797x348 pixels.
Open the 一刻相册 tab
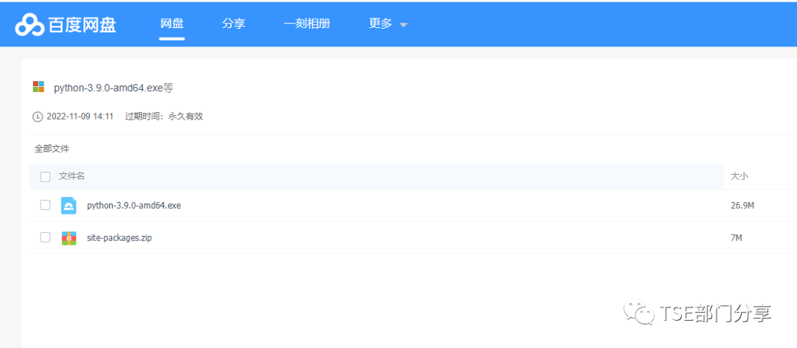point(307,24)
